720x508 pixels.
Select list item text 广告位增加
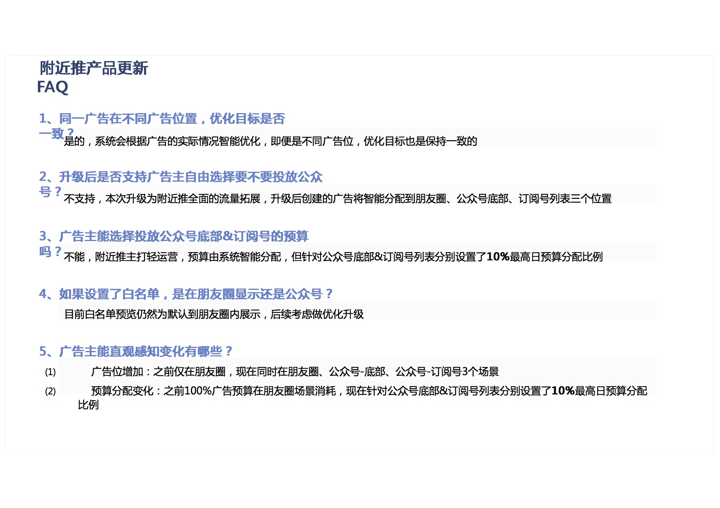tap(294, 372)
